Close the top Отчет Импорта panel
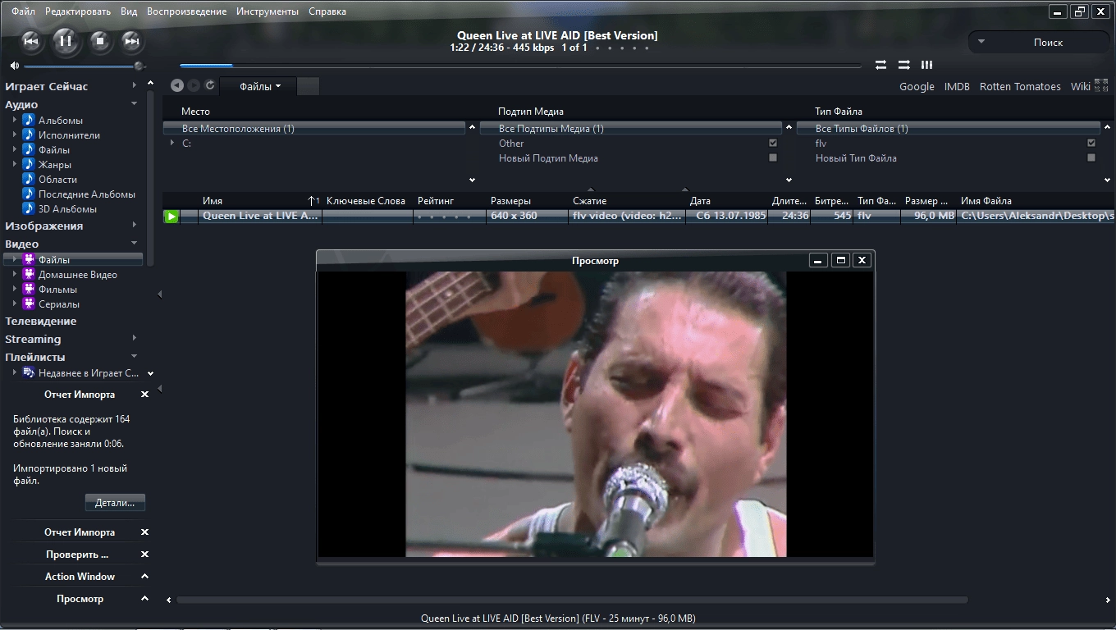 (145, 395)
